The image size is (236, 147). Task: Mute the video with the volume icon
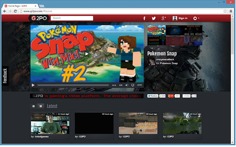click(x=126, y=85)
